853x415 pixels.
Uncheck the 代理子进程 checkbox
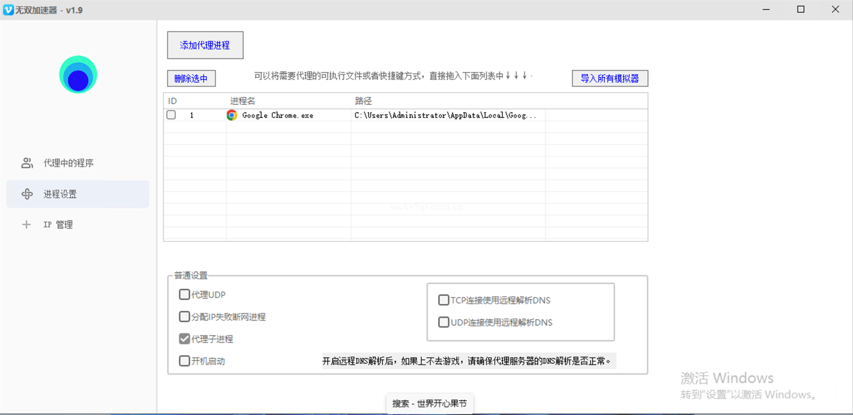pyautogui.click(x=184, y=339)
